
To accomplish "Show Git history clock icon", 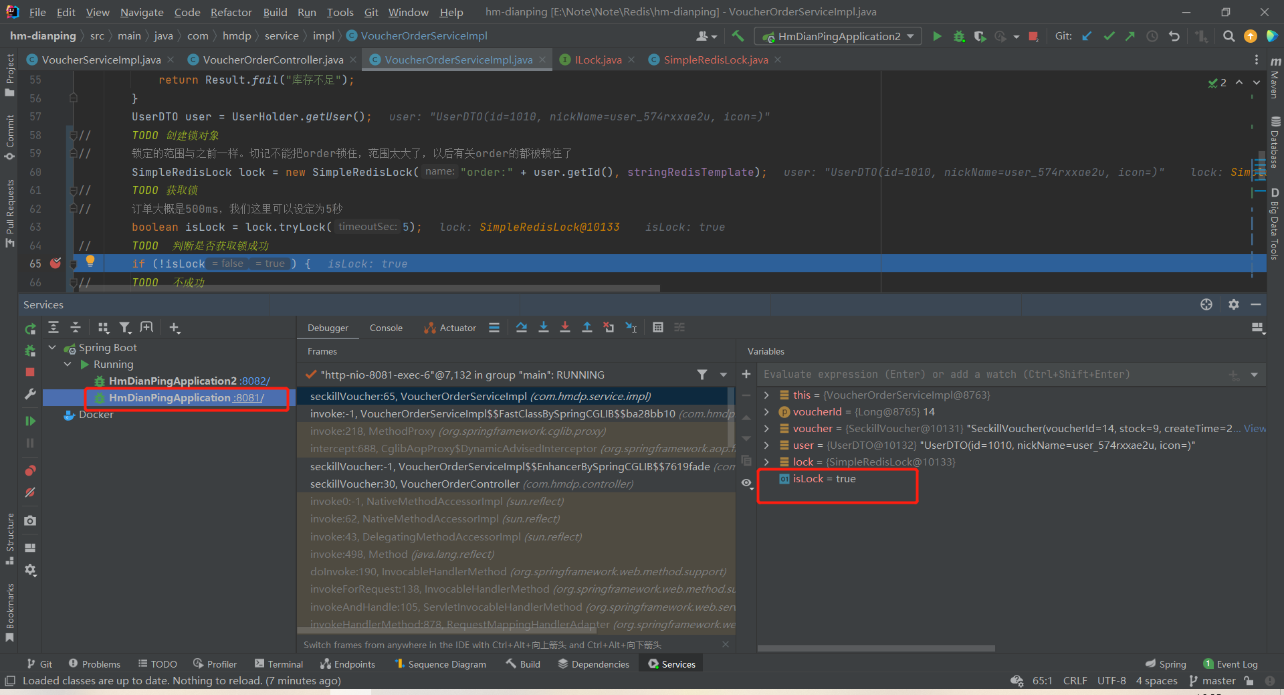I will tap(1152, 36).
